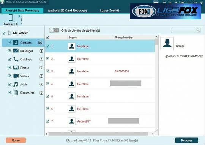
Task: Click the MobiKin app logo in title bar
Action: coord(2,2)
